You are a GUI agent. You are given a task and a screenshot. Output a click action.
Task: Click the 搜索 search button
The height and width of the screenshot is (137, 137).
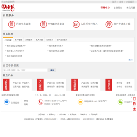coord(52,70)
